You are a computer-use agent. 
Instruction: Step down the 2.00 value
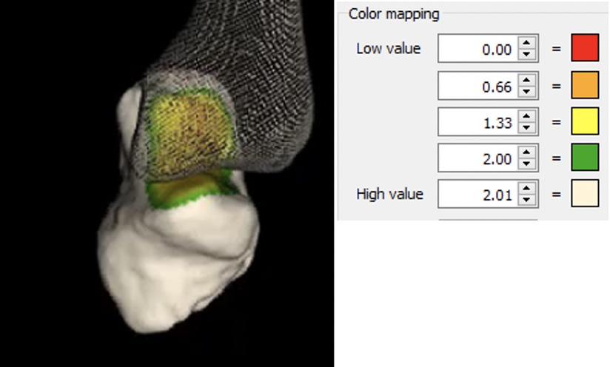tap(527, 164)
